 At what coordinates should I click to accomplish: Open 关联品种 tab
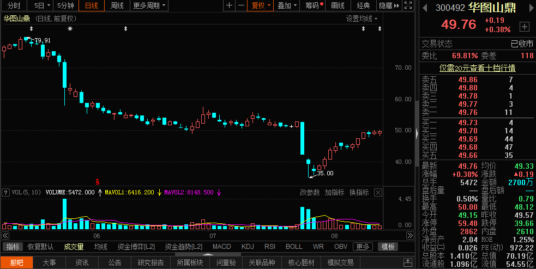262,262
